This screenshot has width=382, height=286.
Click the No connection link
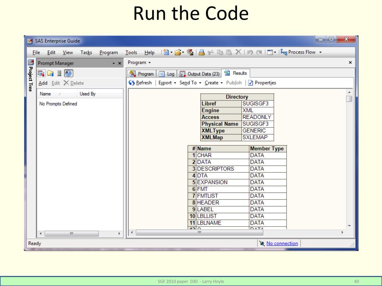282,244
